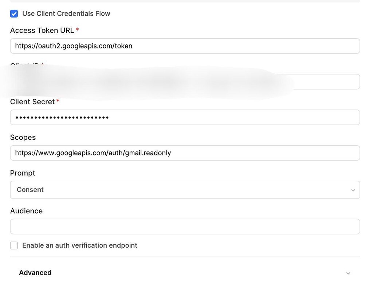Uncheck the Use Client Credentials Flow checkbox
This screenshot has height=292, width=373.
14,13
